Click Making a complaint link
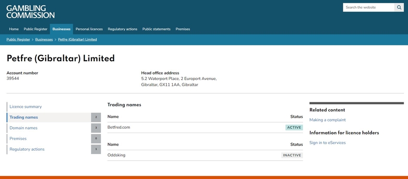 coord(327,120)
